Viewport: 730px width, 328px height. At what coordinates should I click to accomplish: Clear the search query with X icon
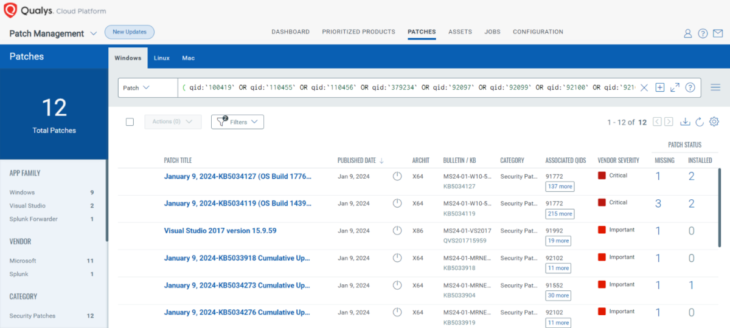pyautogui.click(x=644, y=87)
